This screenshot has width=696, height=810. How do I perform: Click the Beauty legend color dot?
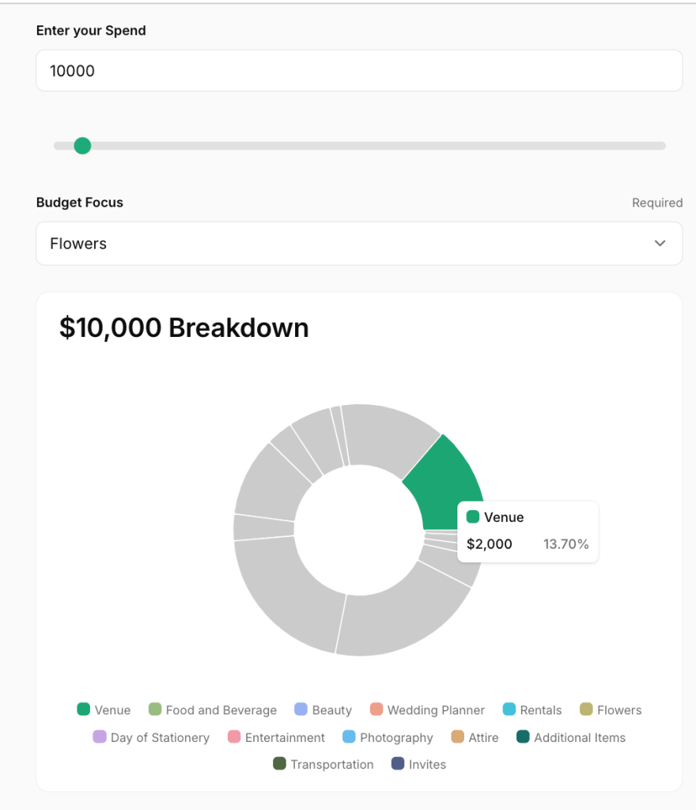click(301, 710)
